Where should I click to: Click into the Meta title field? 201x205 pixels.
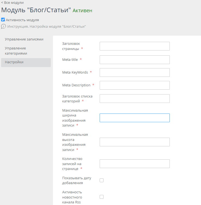coord(134,60)
